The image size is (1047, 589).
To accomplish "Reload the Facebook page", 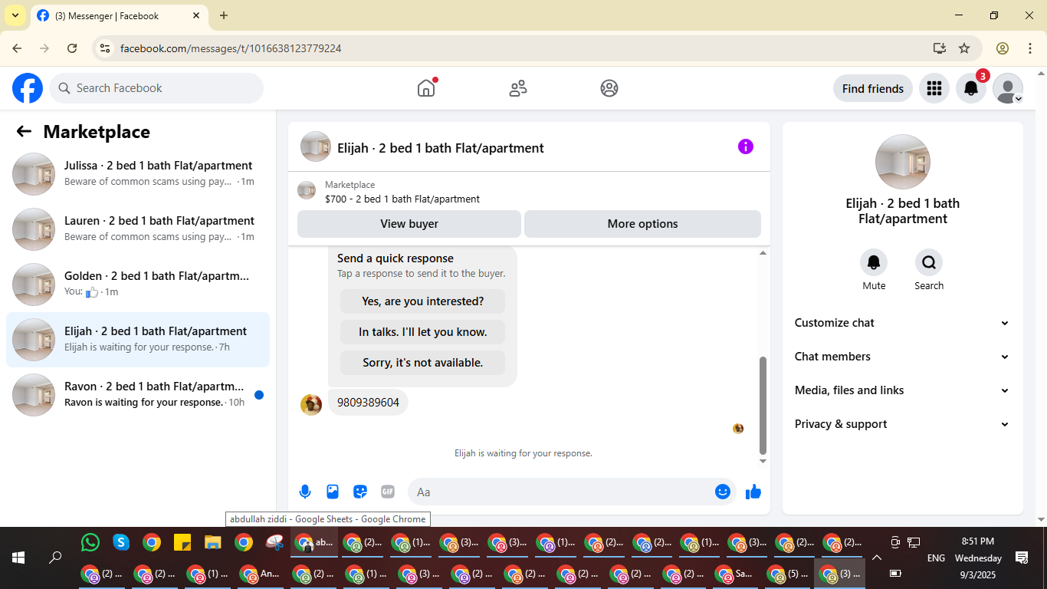I will tap(72, 48).
